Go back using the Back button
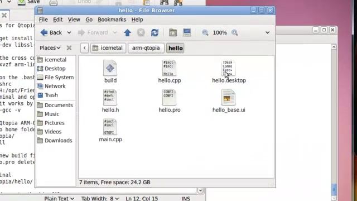This screenshot has width=357, height=201. [51, 32]
